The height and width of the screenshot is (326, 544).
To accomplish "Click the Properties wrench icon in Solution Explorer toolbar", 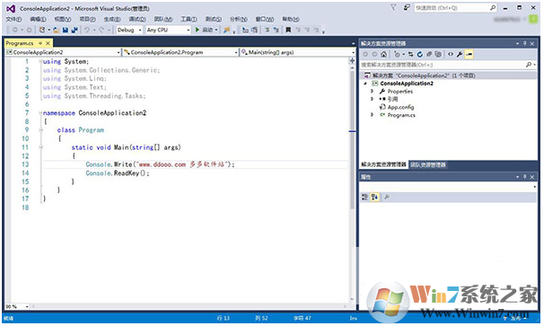I will pos(460,55).
